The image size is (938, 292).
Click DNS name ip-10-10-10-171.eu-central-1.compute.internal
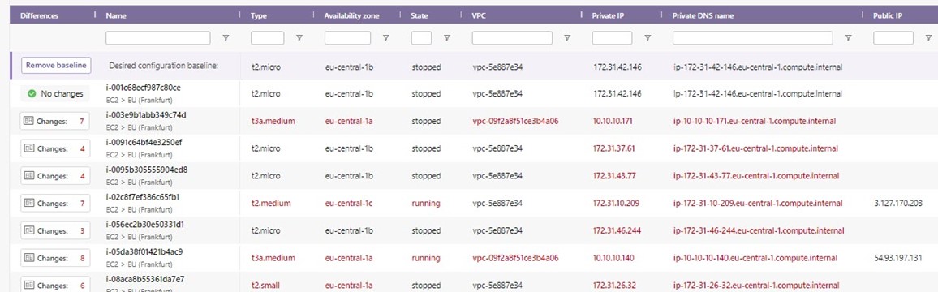pos(754,122)
